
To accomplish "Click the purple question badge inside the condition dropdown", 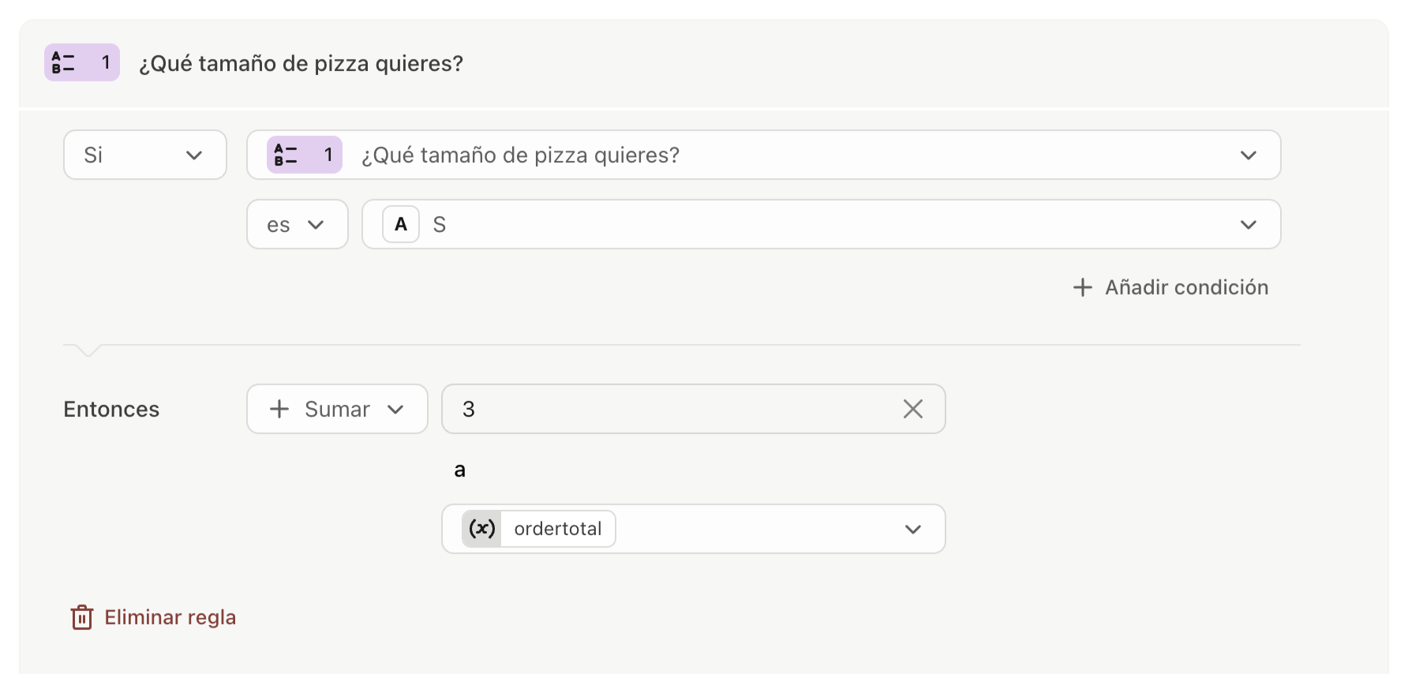I will (304, 155).
